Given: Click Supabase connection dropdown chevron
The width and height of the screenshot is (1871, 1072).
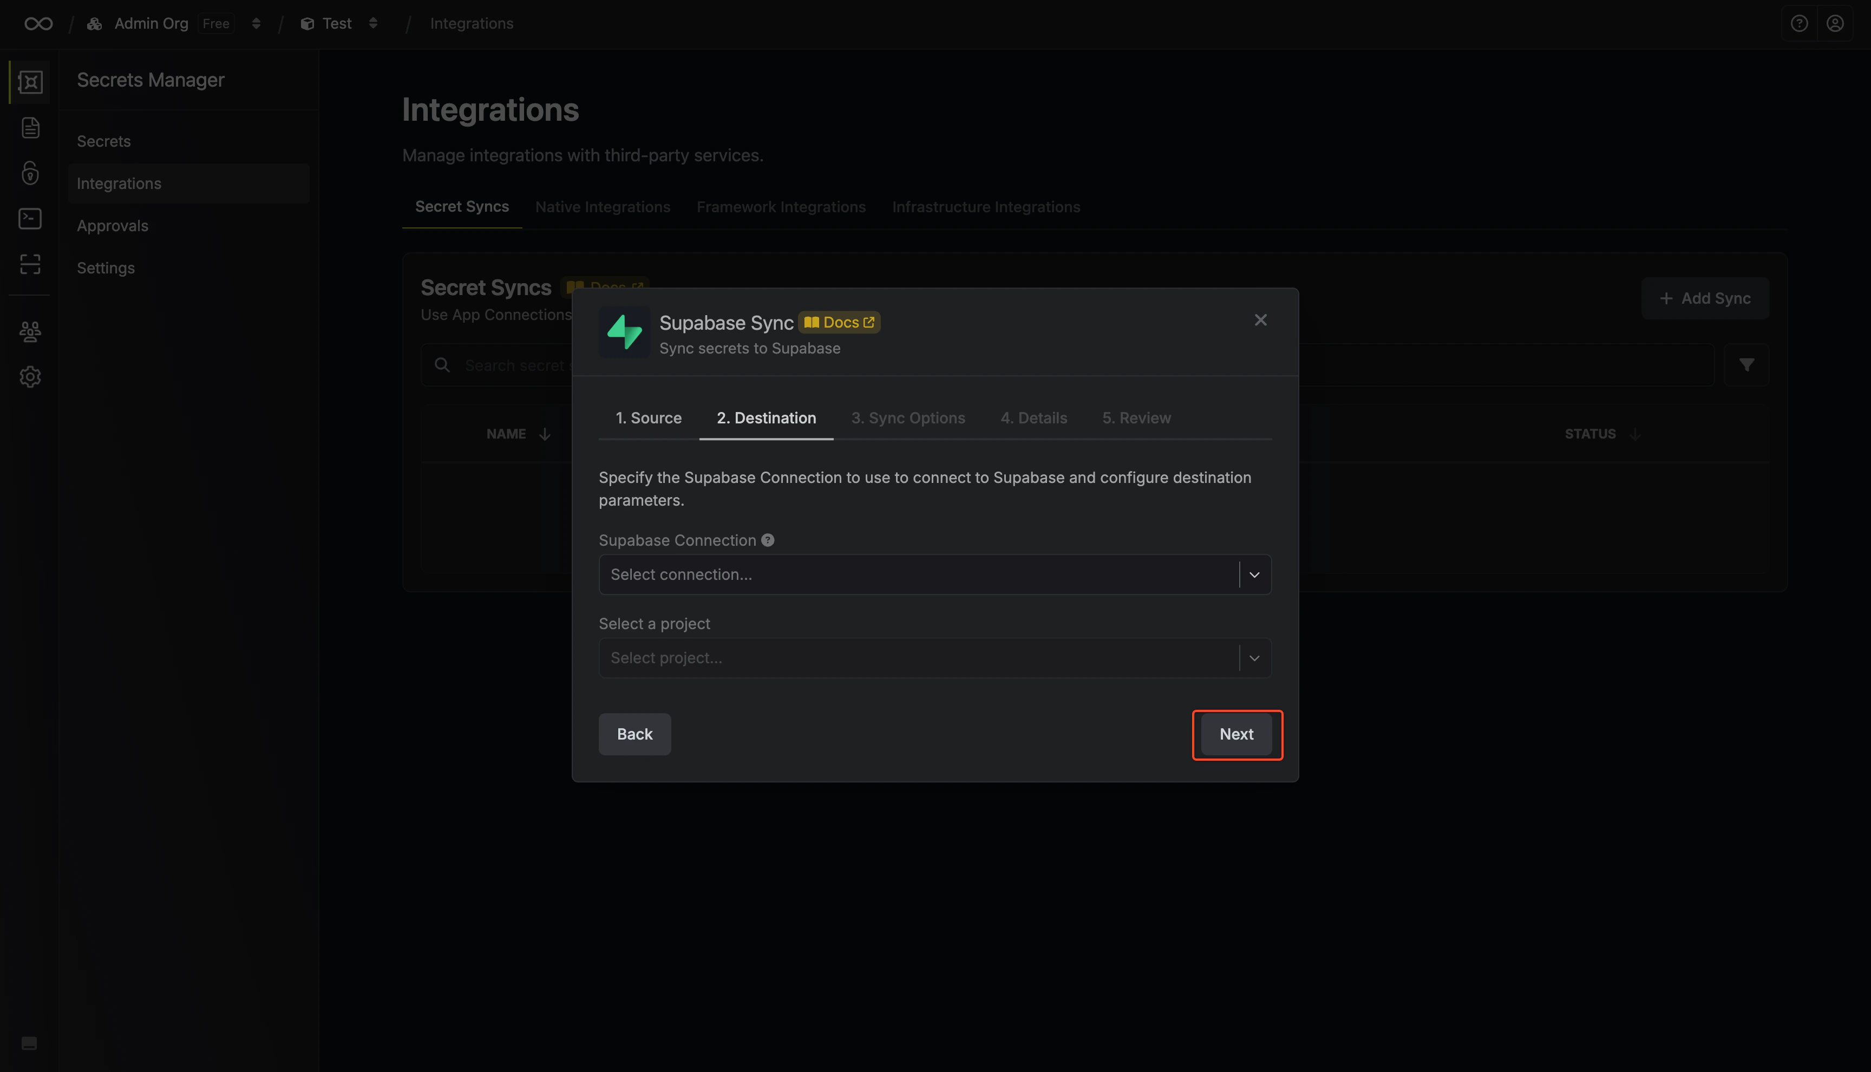Looking at the screenshot, I should (1254, 575).
